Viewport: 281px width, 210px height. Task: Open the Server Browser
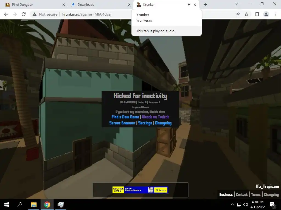pyautogui.click(x=122, y=123)
